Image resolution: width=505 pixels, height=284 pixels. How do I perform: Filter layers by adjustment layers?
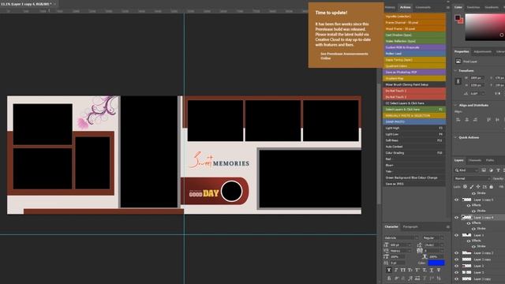point(491,170)
